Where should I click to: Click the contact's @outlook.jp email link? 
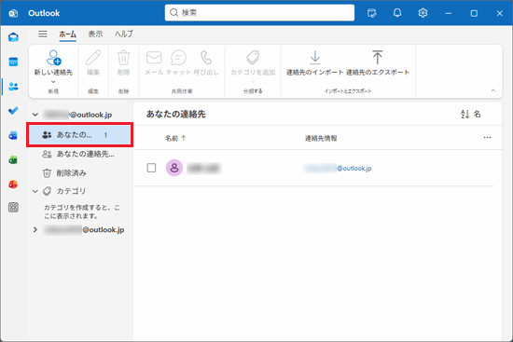(x=338, y=169)
